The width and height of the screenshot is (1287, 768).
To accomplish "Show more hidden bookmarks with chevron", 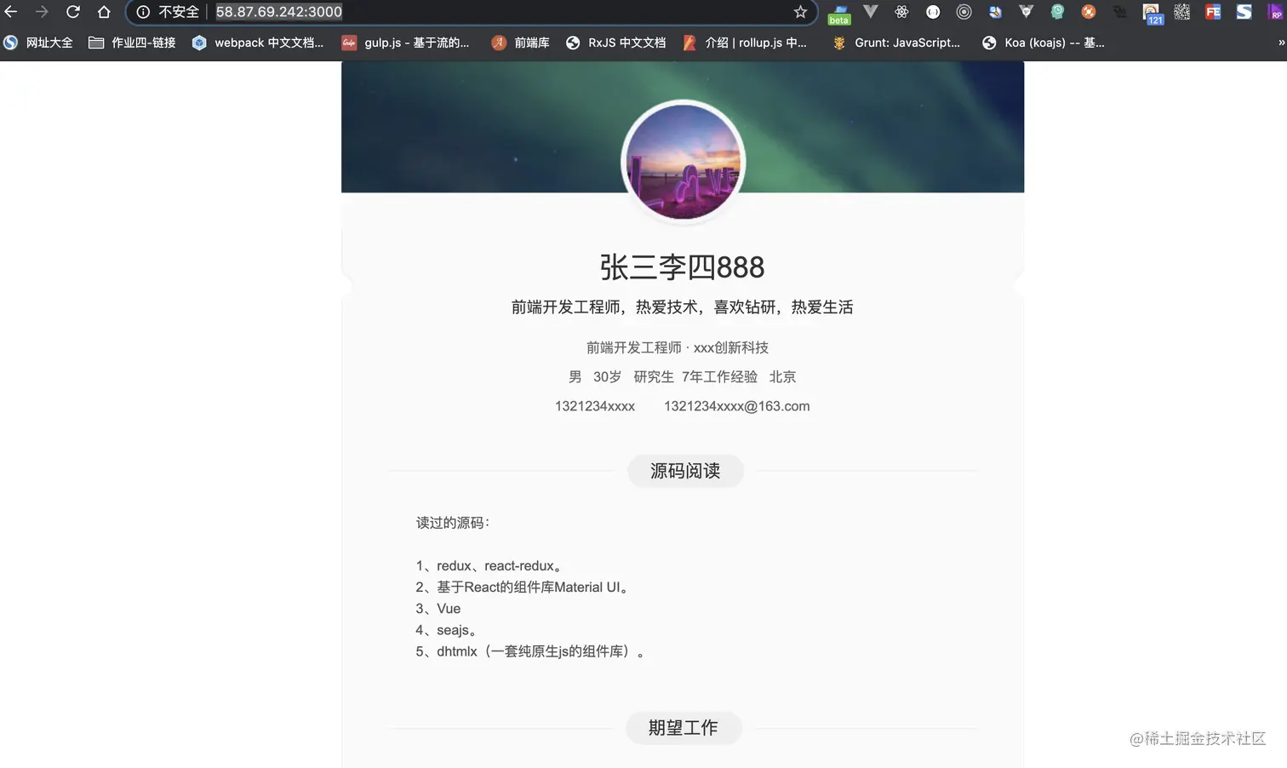I will point(1281,43).
